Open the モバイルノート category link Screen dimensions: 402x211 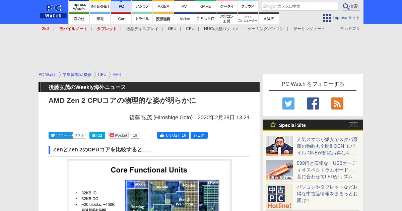click(x=73, y=29)
